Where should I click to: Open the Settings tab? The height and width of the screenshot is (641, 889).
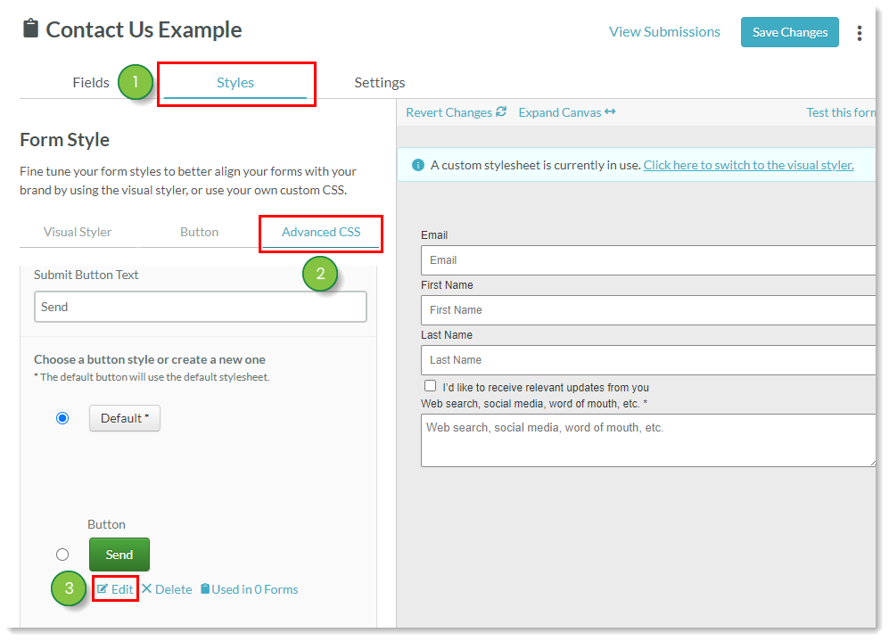pos(379,83)
